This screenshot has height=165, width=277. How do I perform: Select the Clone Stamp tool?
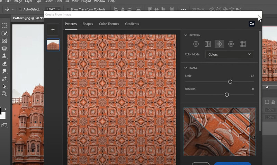click(x=5, y=56)
